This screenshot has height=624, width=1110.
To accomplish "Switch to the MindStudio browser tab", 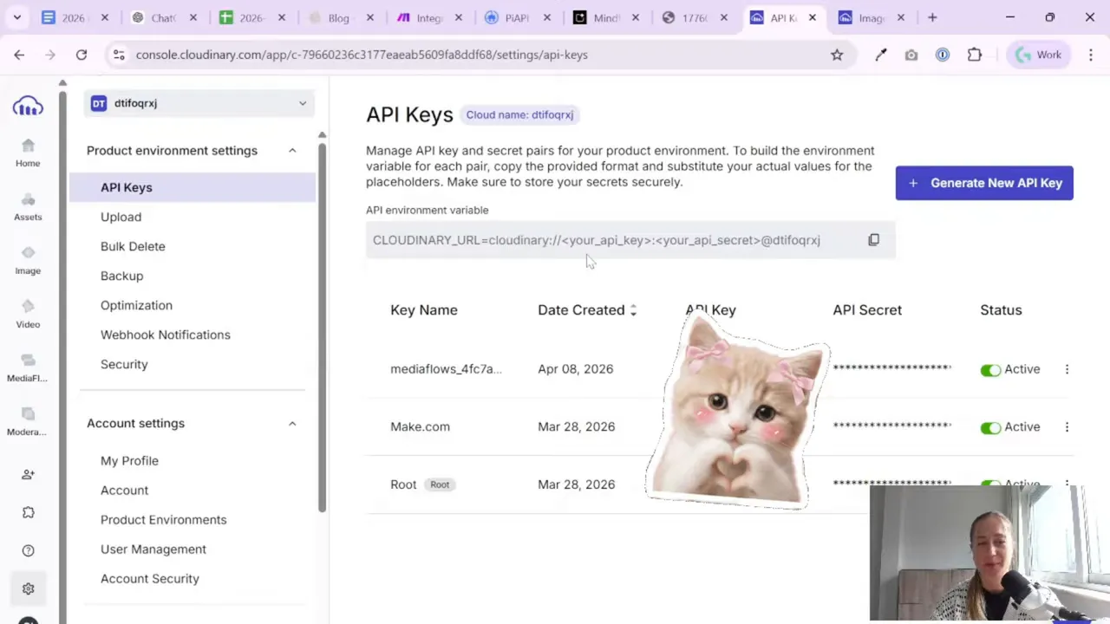I will [606, 17].
